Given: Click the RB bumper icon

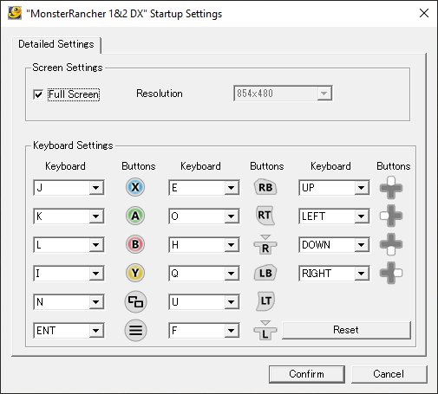Looking at the screenshot, I should [x=265, y=187].
